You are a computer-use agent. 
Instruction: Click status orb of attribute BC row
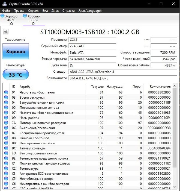tap(6, 148)
